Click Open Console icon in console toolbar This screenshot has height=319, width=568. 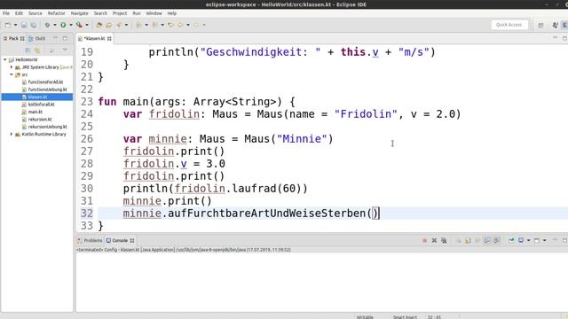537,240
